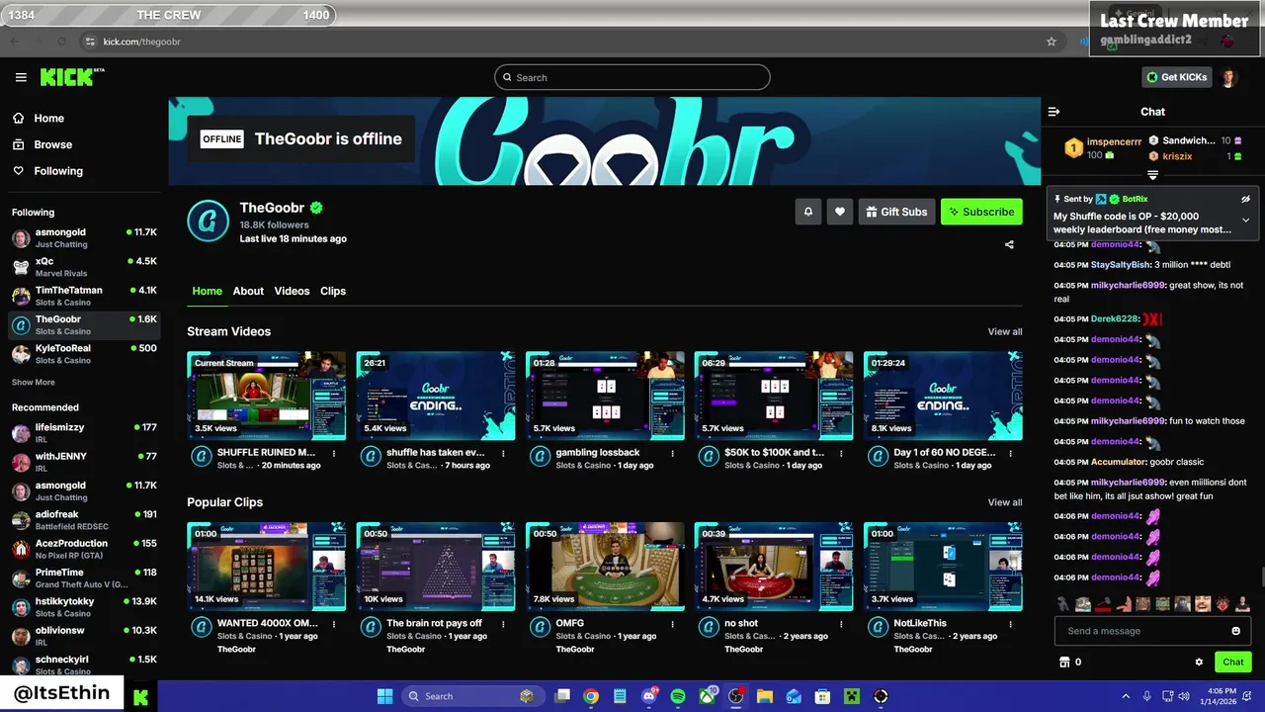Open Discord from the taskbar
Viewport: 1265px width, 712px height.
pyautogui.click(x=649, y=696)
